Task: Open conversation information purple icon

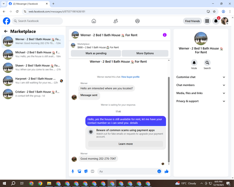Action: click(165, 35)
